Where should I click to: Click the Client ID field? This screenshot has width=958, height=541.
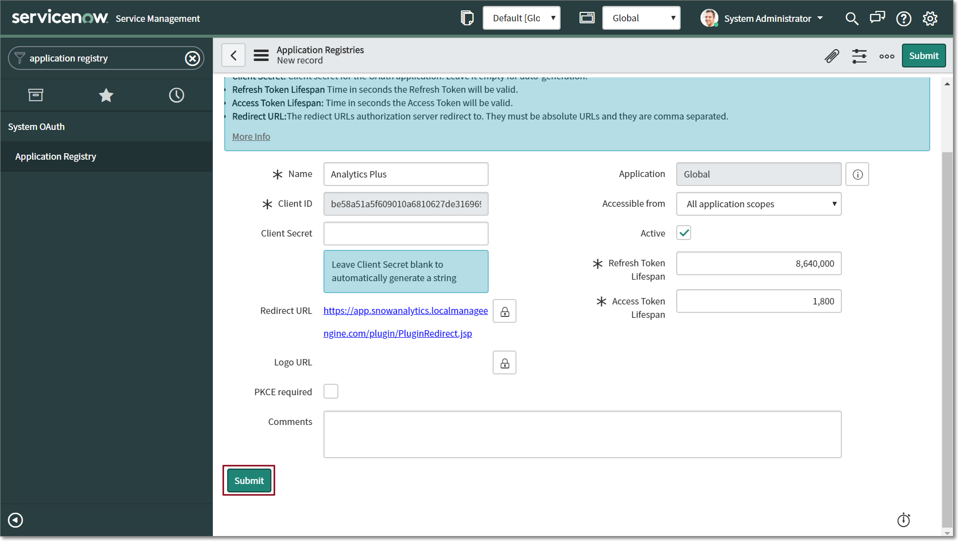coord(406,204)
